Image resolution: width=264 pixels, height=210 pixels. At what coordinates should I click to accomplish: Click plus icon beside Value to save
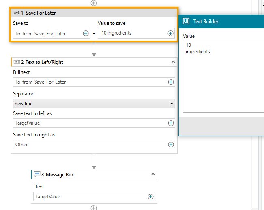pos(171,33)
